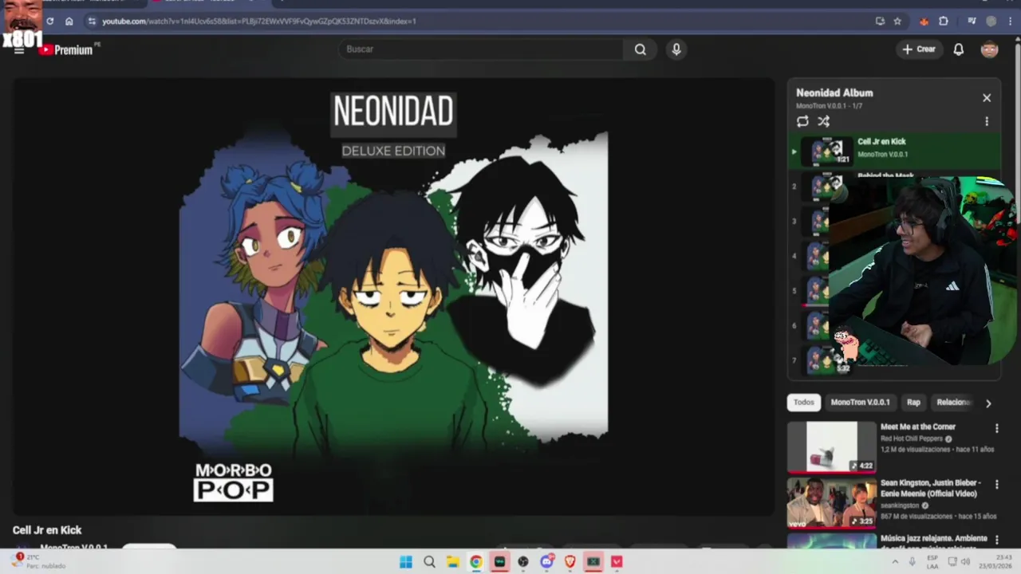This screenshot has height=574, width=1021.
Task: Click the tray microphone icon
Action: point(913,562)
